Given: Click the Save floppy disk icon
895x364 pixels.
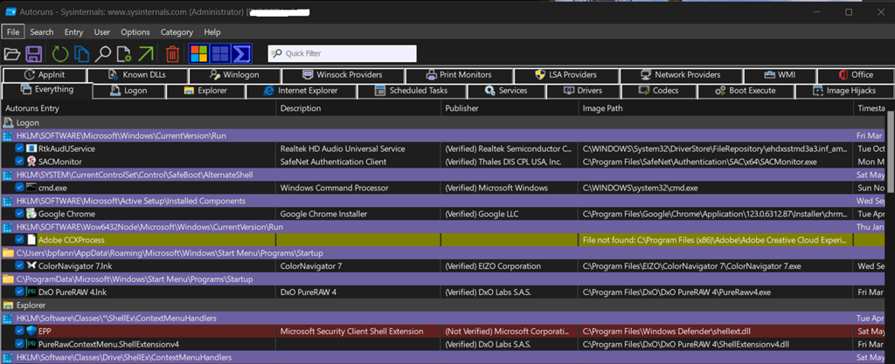Looking at the screenshot, I should 35,54.
